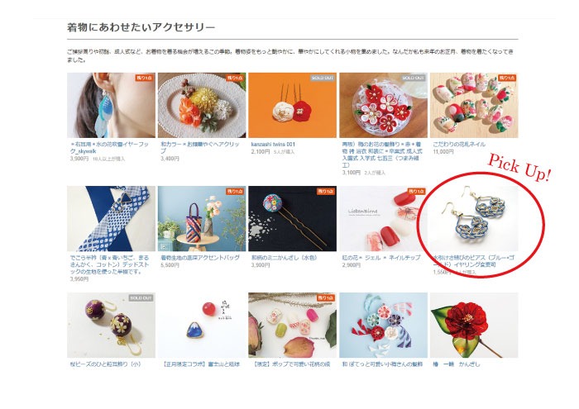The image size is (579, 409).
Task: Open the blue patterned half-collar fabric image
Action: tap(111, 219)
